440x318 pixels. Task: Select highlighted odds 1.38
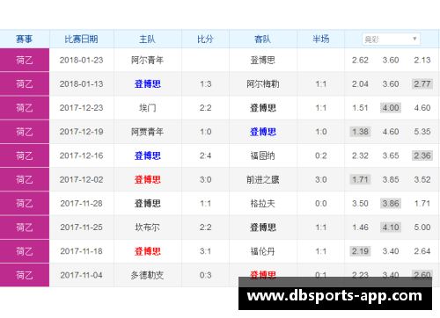(x=360, y=132)
